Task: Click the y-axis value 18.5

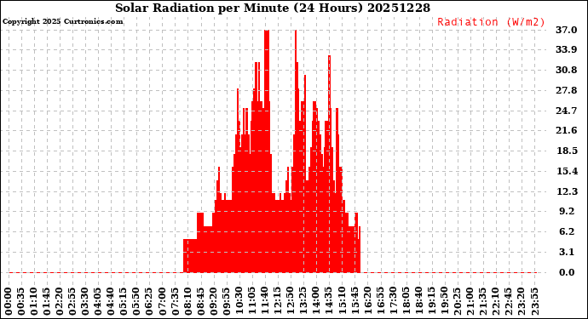Action: pyautogui.click(x=566, y=151)
